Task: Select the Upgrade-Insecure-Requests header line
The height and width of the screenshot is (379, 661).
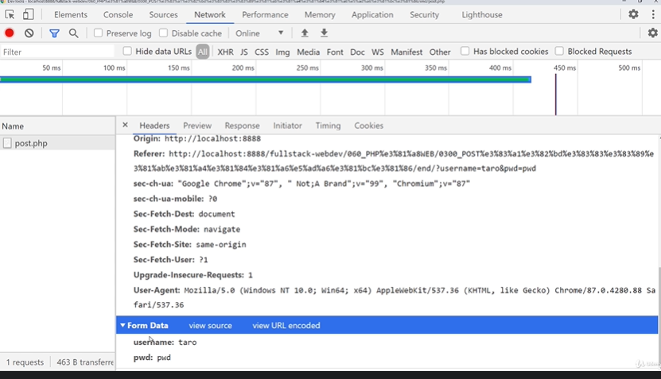Action: pyautogui.click(x=192, y=275)
